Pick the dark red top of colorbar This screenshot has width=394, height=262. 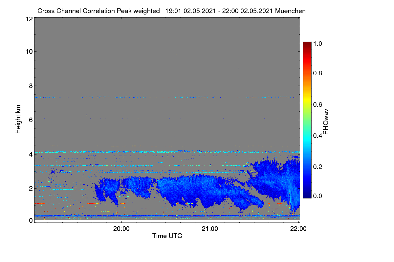coord(307,44)
